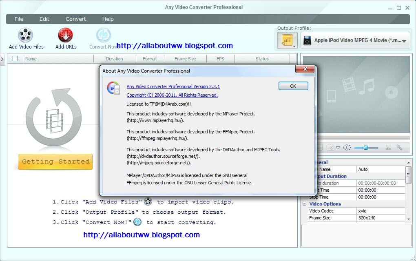This screenshot has height=261, width=416.
Task: Sort by the Format column header
Action: click(x=150, y=59)
